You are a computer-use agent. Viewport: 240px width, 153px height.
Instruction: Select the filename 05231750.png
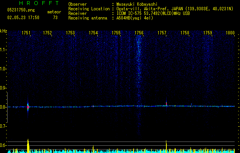[x=21, y=10]
